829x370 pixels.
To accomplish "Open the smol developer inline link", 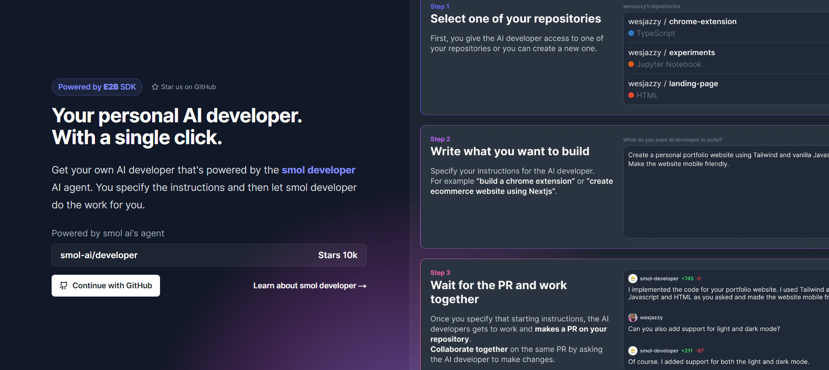I will point(318,170).
